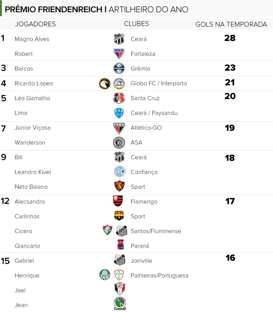Image resolution: width=273 pixels, height=312 pixels.
Task: Click the Flamengo crest next to Alecsandro
Action: pyautogui.click(x=118, y=201)
